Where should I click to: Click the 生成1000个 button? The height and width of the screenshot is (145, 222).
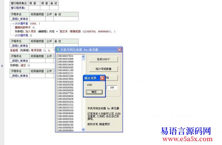pos(103,59)
